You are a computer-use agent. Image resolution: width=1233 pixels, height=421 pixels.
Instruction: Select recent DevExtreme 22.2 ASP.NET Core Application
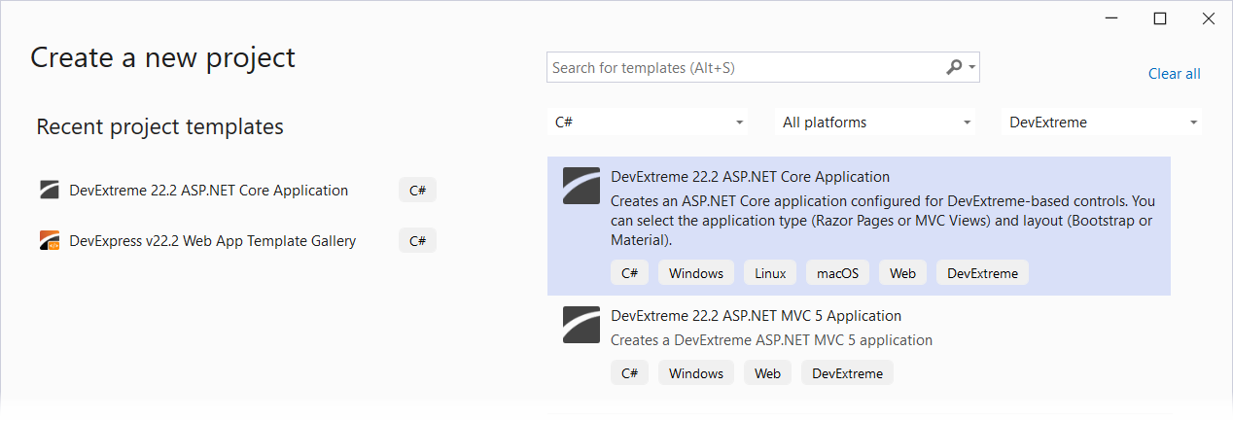point(209,191)
